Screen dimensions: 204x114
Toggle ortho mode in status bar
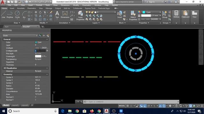(145, 106)
